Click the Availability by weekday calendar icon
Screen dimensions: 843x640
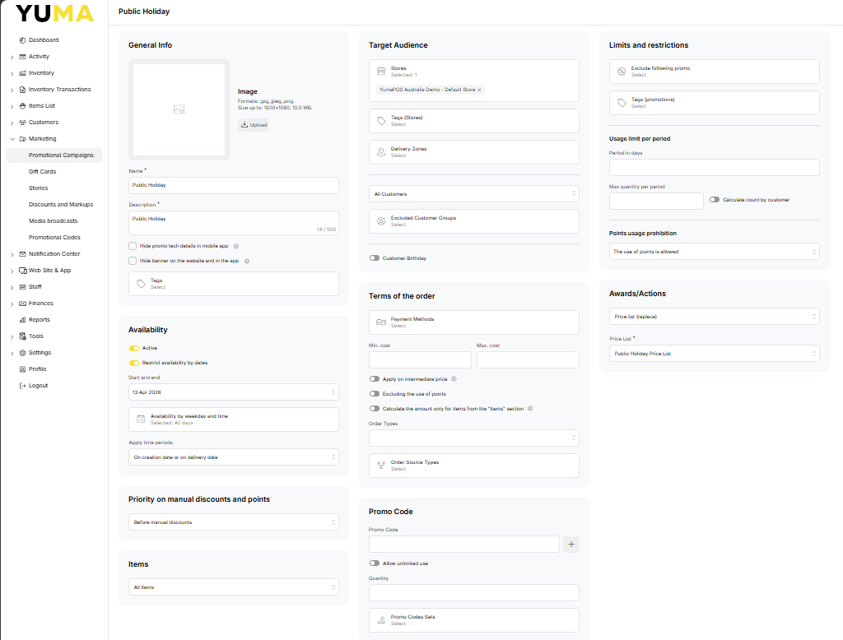click(x=141, y=420)
